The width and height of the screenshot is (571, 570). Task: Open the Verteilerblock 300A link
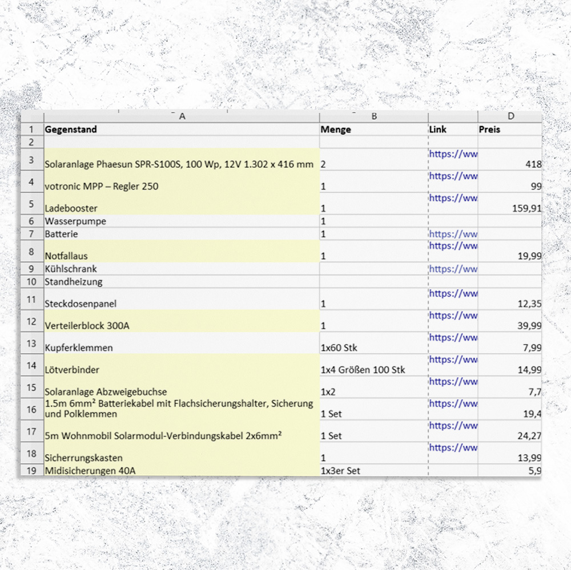[x=453, y=316]
